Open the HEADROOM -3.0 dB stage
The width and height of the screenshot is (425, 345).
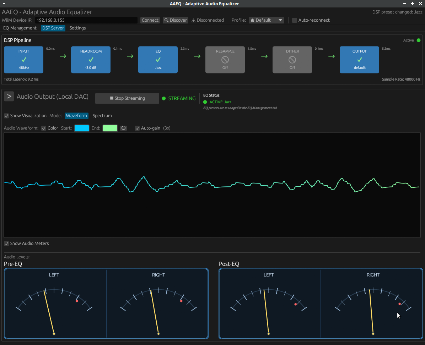tap(91, 60)
